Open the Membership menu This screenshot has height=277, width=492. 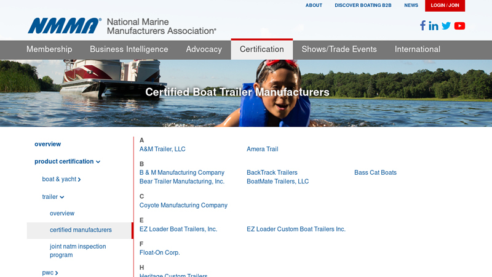tap(49, 49)
